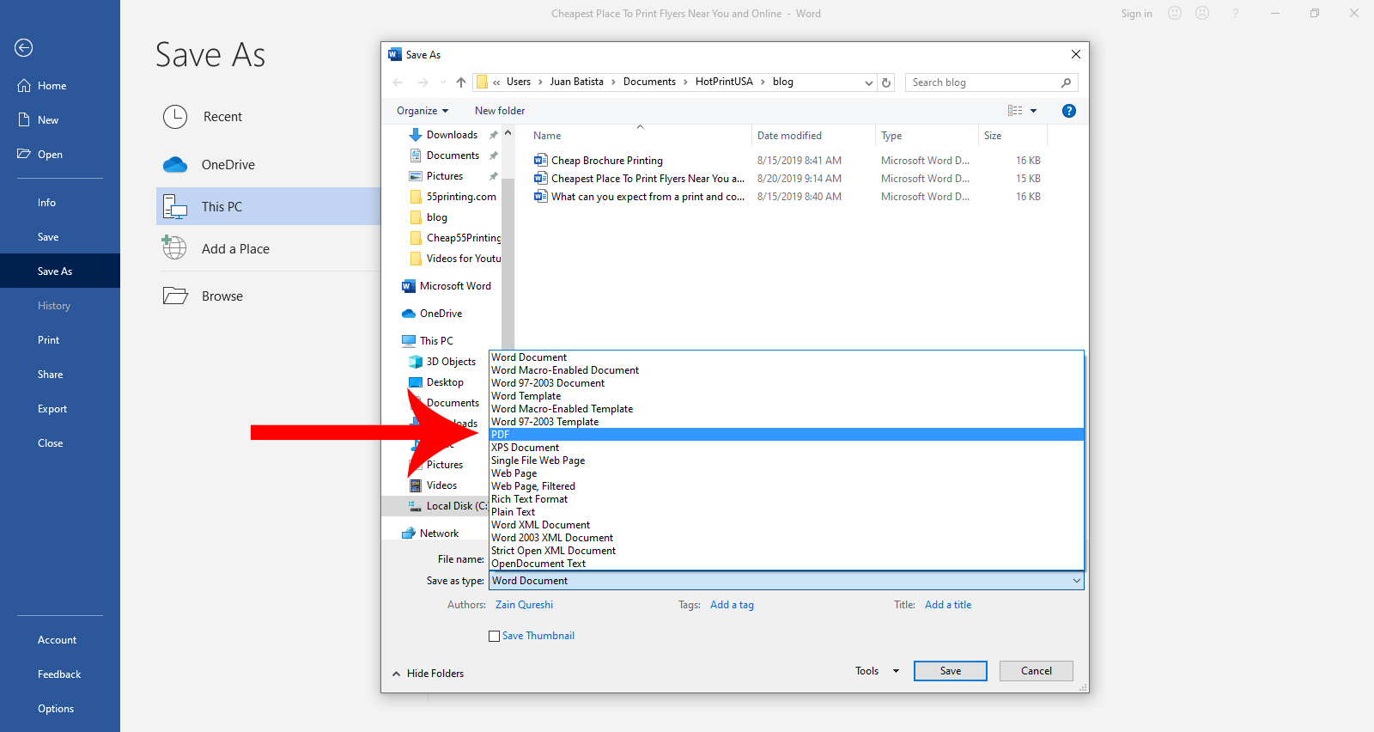Collapse folders with Hide Folders
The image size is (1374, 732).
428,674
